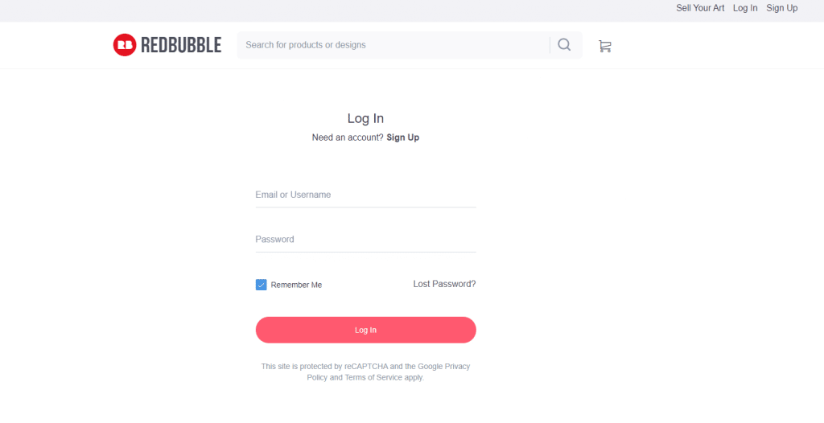This screenshot has height=423, width=824.
Task: Click the Lost Password? link
Action: click(x=444, y=284)
